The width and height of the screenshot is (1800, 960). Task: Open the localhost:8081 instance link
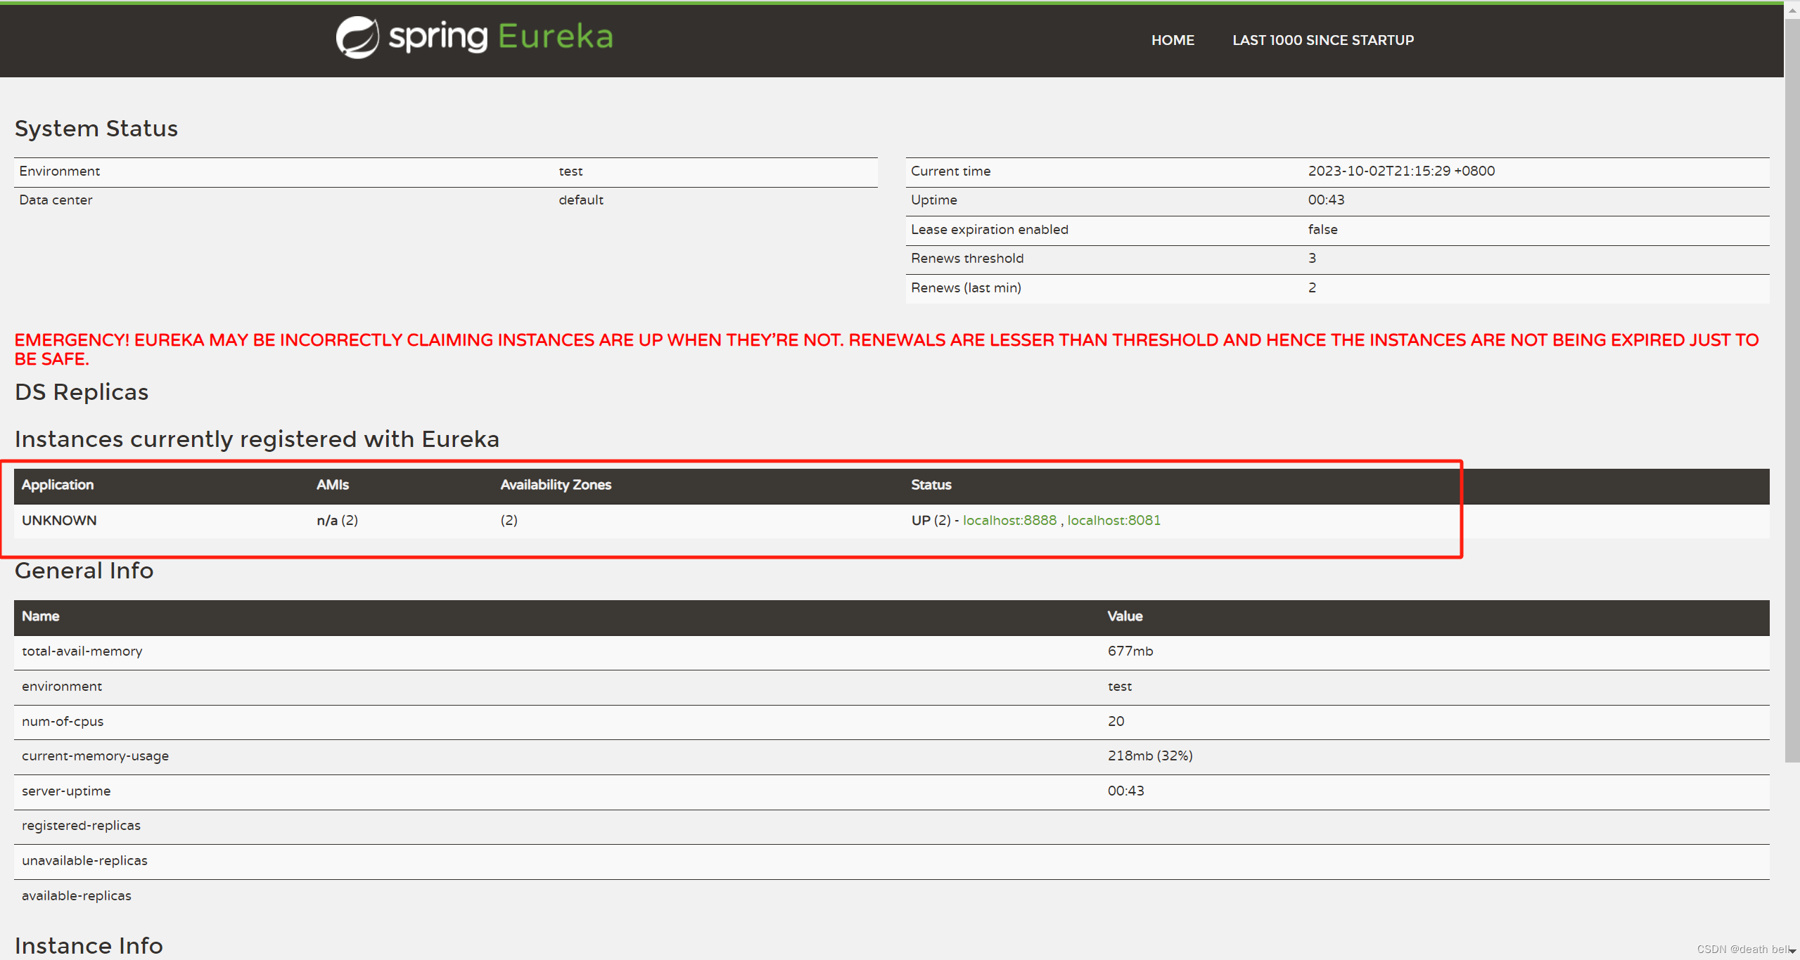pyautogui.click(x=1113, y=520)
